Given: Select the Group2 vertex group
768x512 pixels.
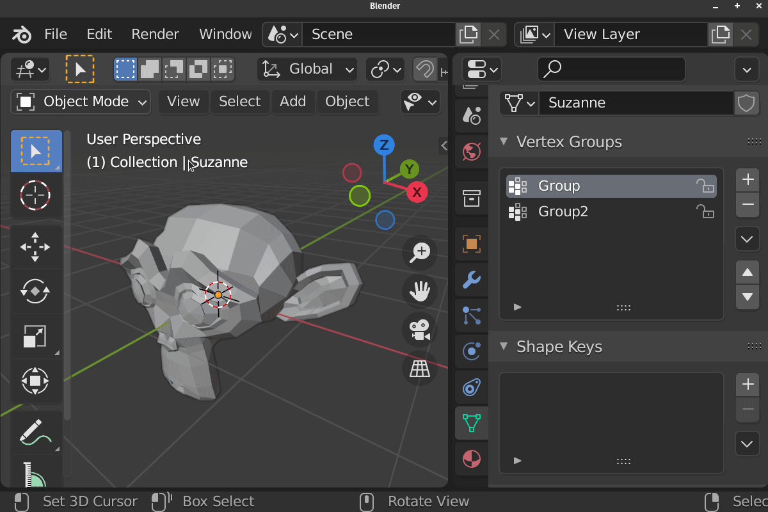Looking at the screenshot, I should click(611, 212).
